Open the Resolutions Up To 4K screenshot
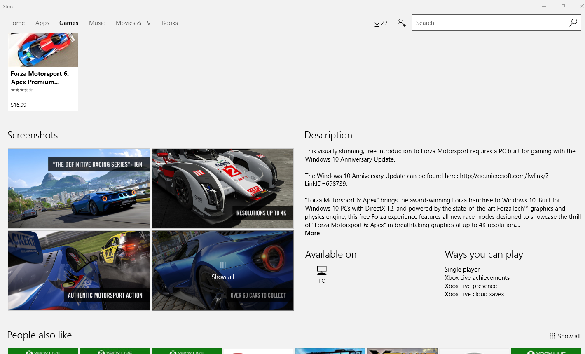Viewport: 585px width, 354px height. point(222,188)
